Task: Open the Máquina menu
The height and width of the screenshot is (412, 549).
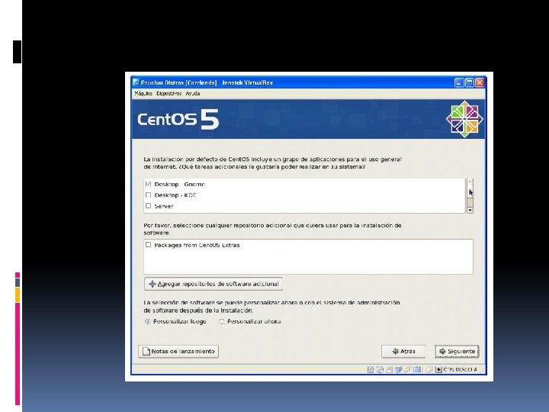Action: pyautogui.click(x=143, y=94)
